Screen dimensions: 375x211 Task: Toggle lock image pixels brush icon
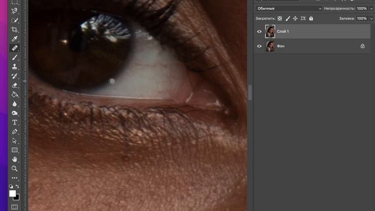tap(288, 18)
